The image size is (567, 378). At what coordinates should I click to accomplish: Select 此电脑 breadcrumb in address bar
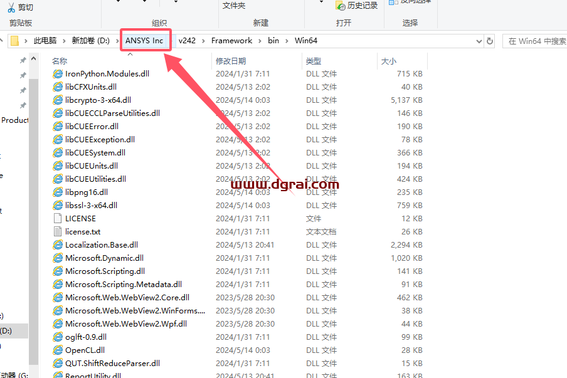coord(45,41)
